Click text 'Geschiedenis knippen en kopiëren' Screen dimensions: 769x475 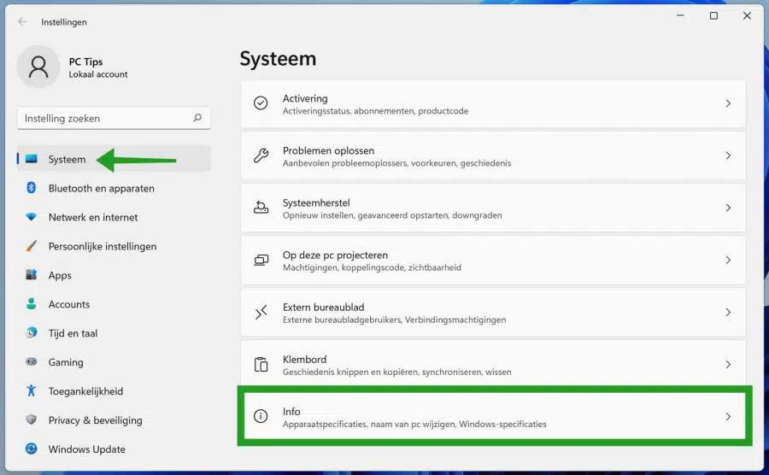tap(349, 372)
